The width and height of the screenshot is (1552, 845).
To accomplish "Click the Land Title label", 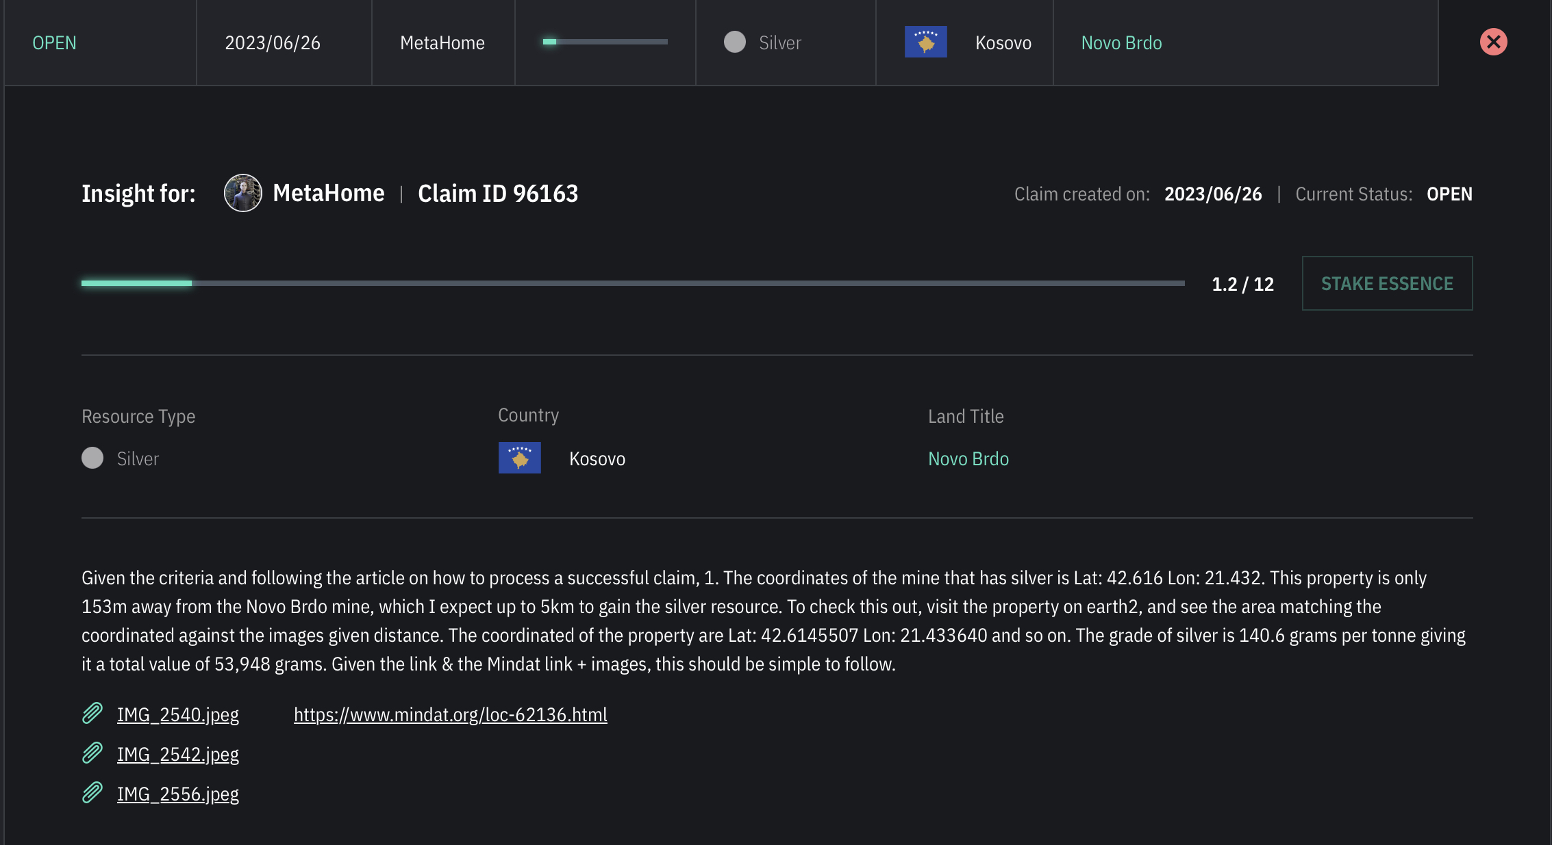I will [x=966, y=416].
